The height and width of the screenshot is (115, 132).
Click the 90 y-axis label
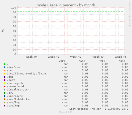[14, 12]
